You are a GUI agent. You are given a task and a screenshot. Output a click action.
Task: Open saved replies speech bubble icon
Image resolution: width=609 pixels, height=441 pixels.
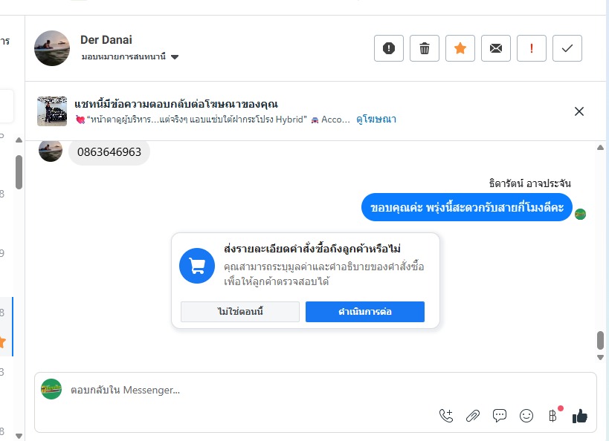500,416
